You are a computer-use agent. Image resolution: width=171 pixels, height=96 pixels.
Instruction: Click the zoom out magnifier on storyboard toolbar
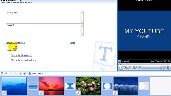15,73
